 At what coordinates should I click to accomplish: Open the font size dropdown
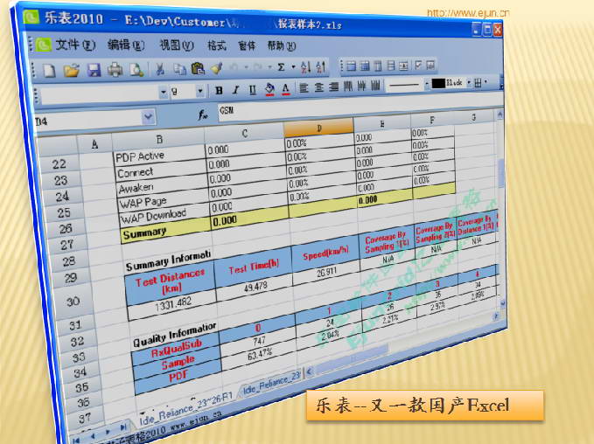200,91
